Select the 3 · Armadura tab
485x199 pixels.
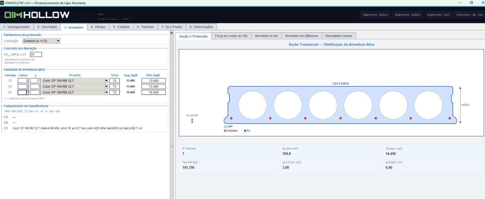click(x=74, y=27)
